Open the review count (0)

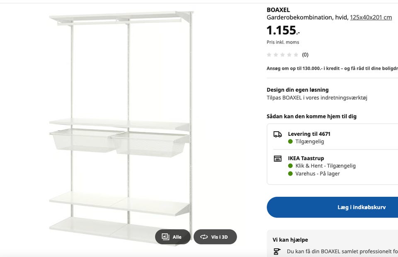click(305, 55)
